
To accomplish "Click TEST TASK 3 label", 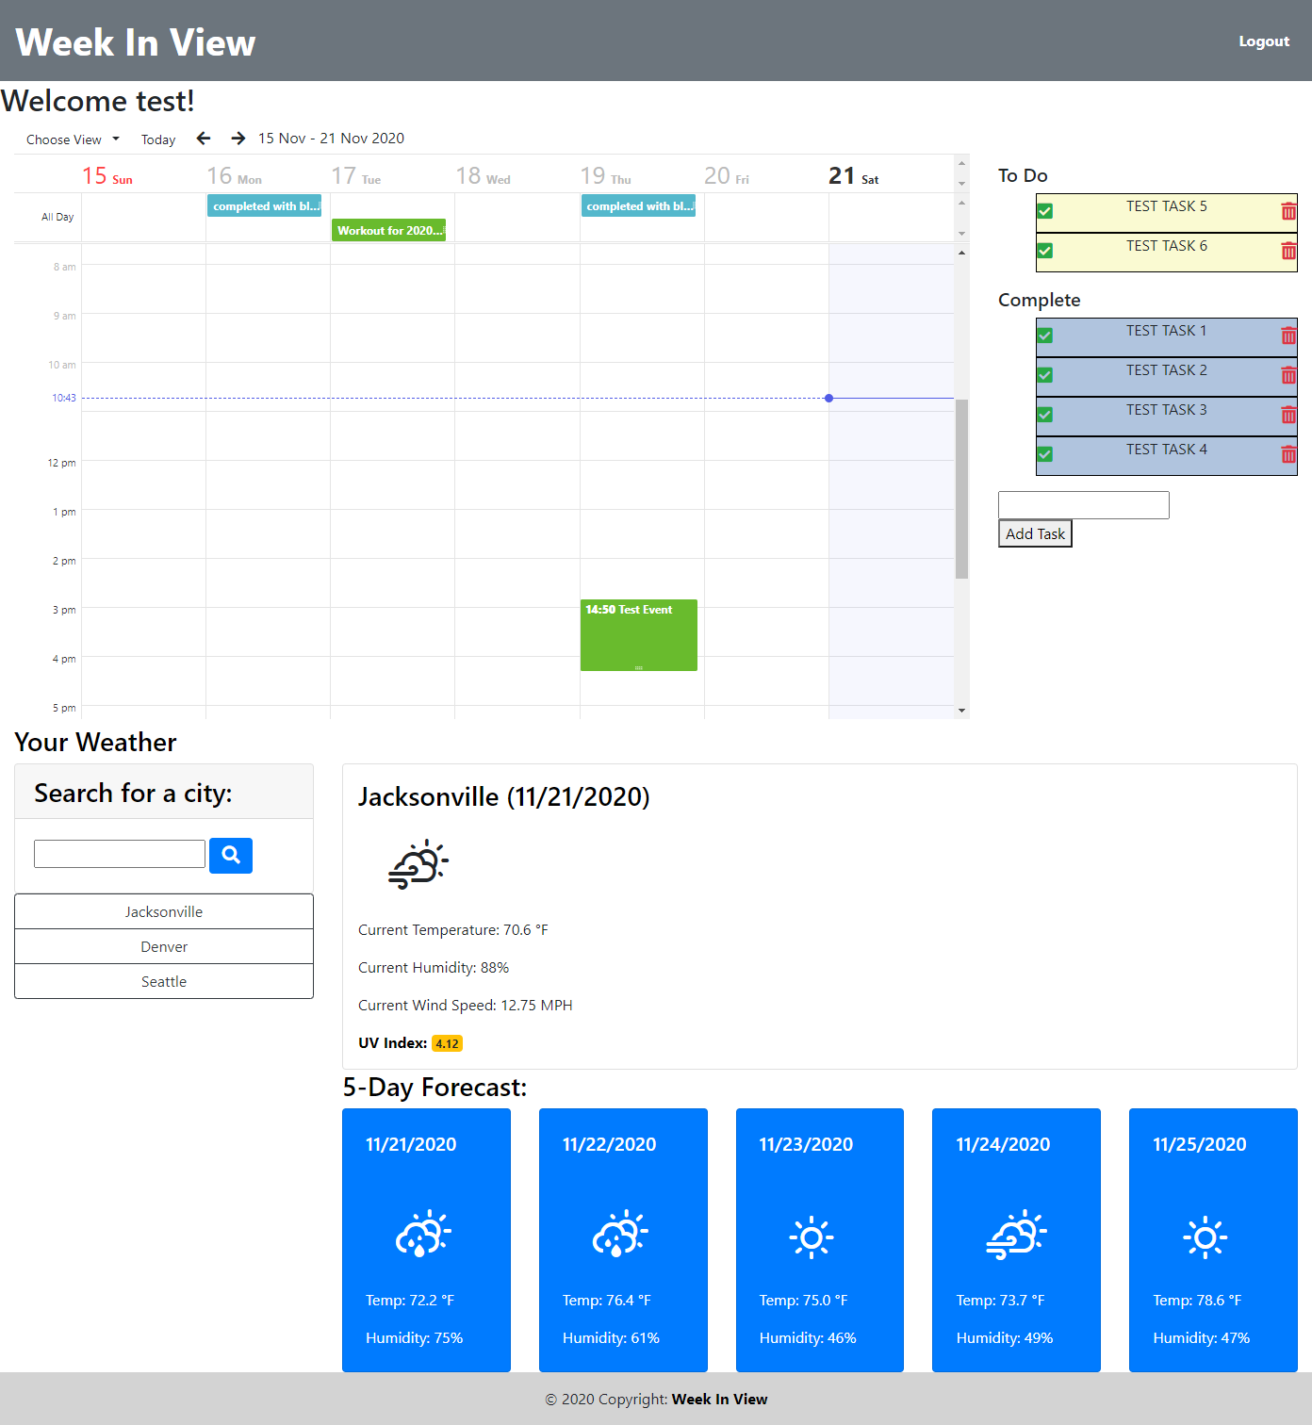I will click(1167, 410).
